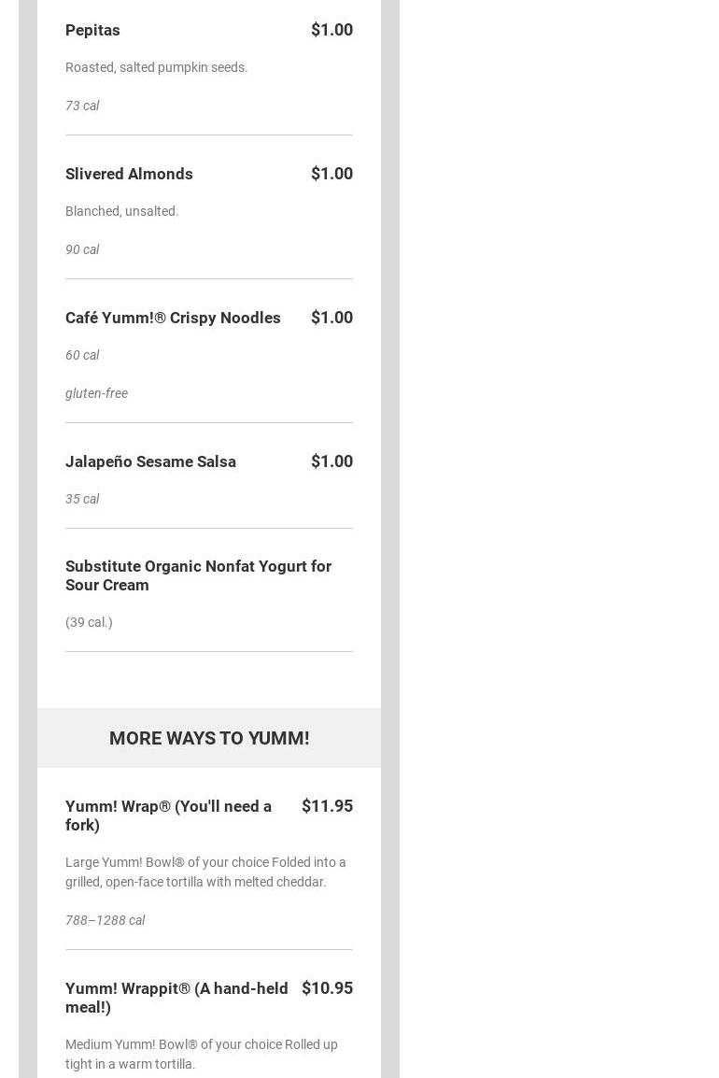The height and width of the screenshot is (1078, 719).
Task: Click the Pepitas $1.00 price
Action: coord(331,30)
